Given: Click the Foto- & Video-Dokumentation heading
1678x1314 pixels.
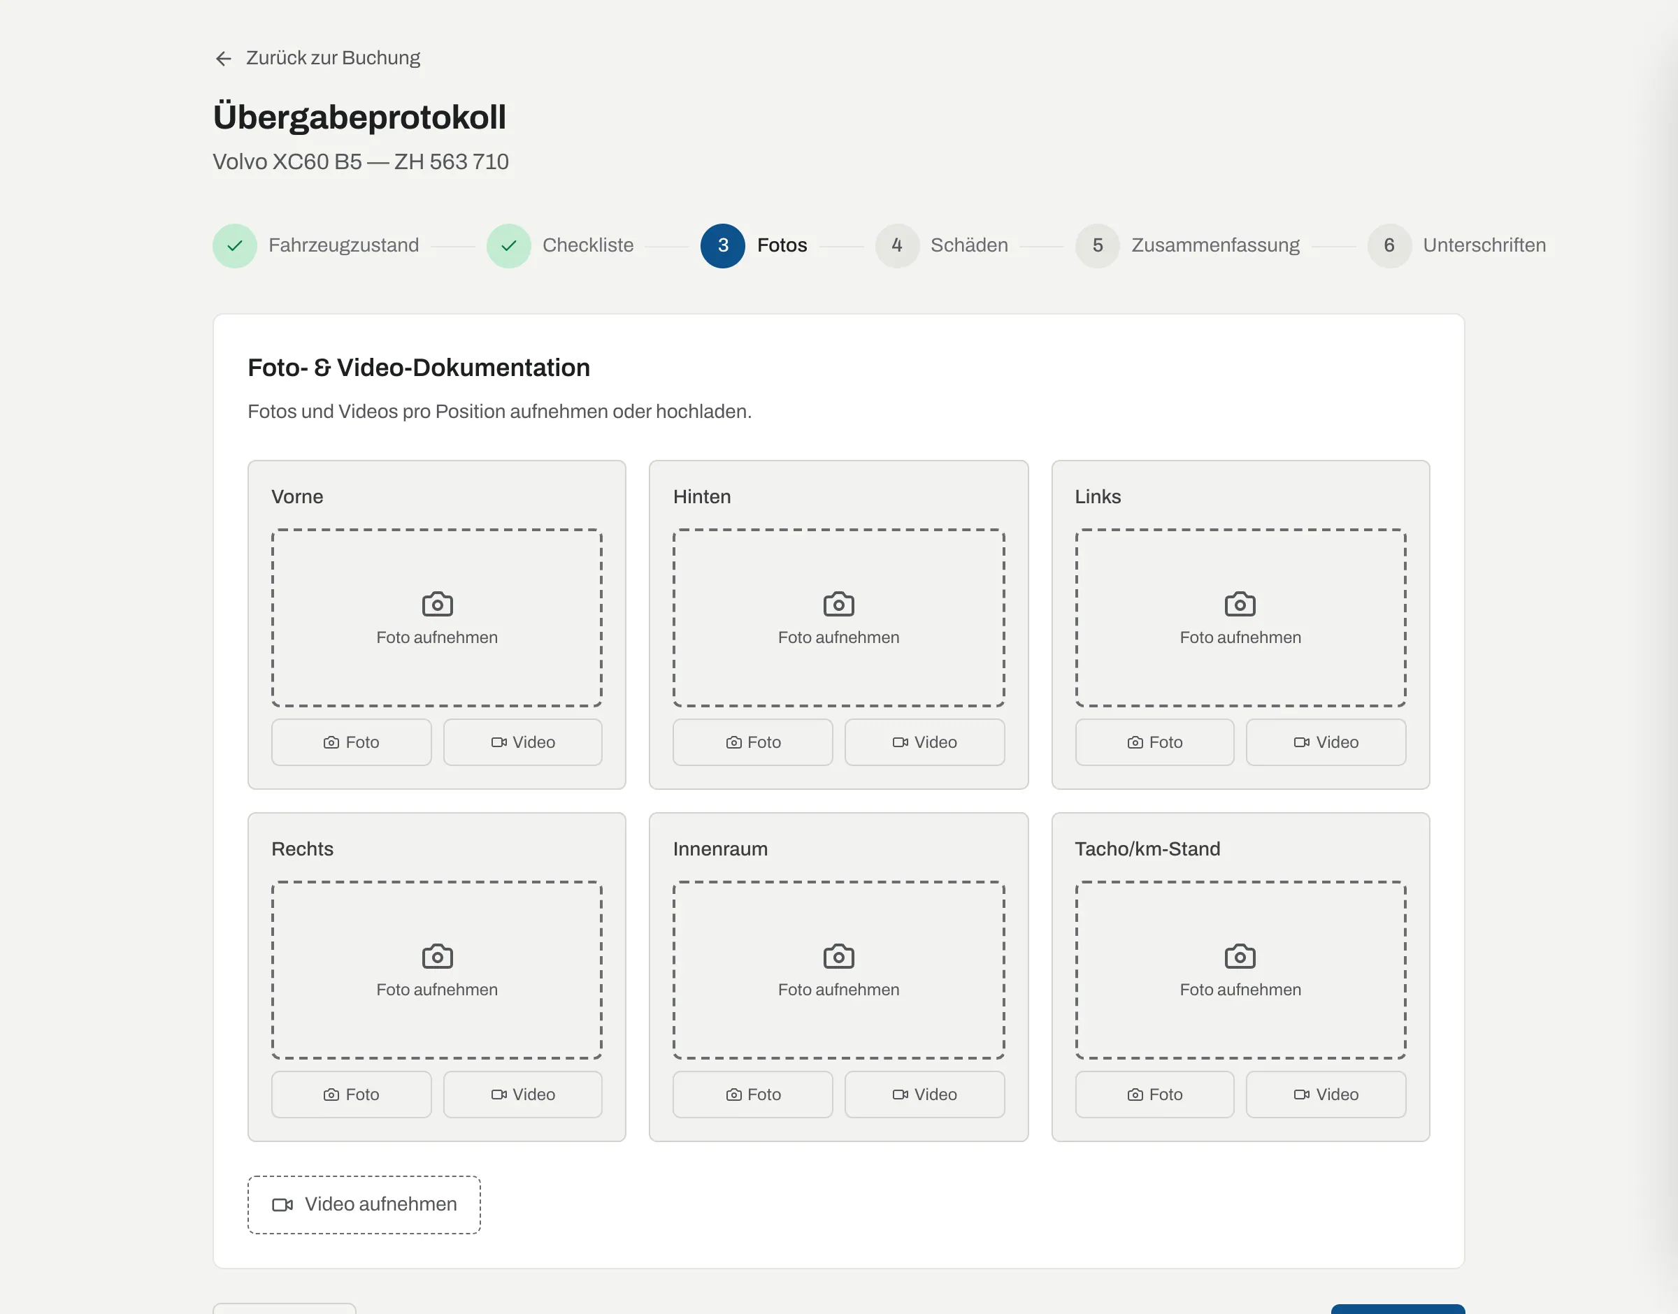Looking at the screenshot, I should click(x=419, y=368).
